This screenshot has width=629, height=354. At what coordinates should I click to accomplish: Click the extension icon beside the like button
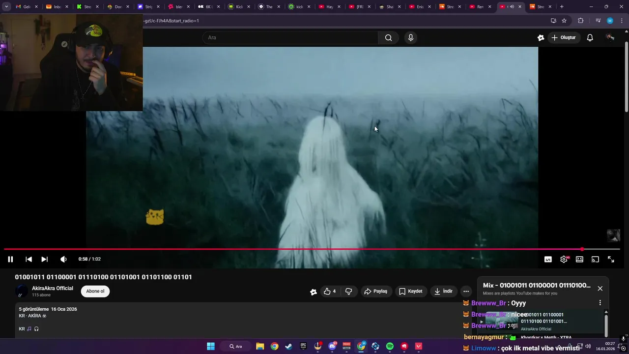(x=313, y=292)
